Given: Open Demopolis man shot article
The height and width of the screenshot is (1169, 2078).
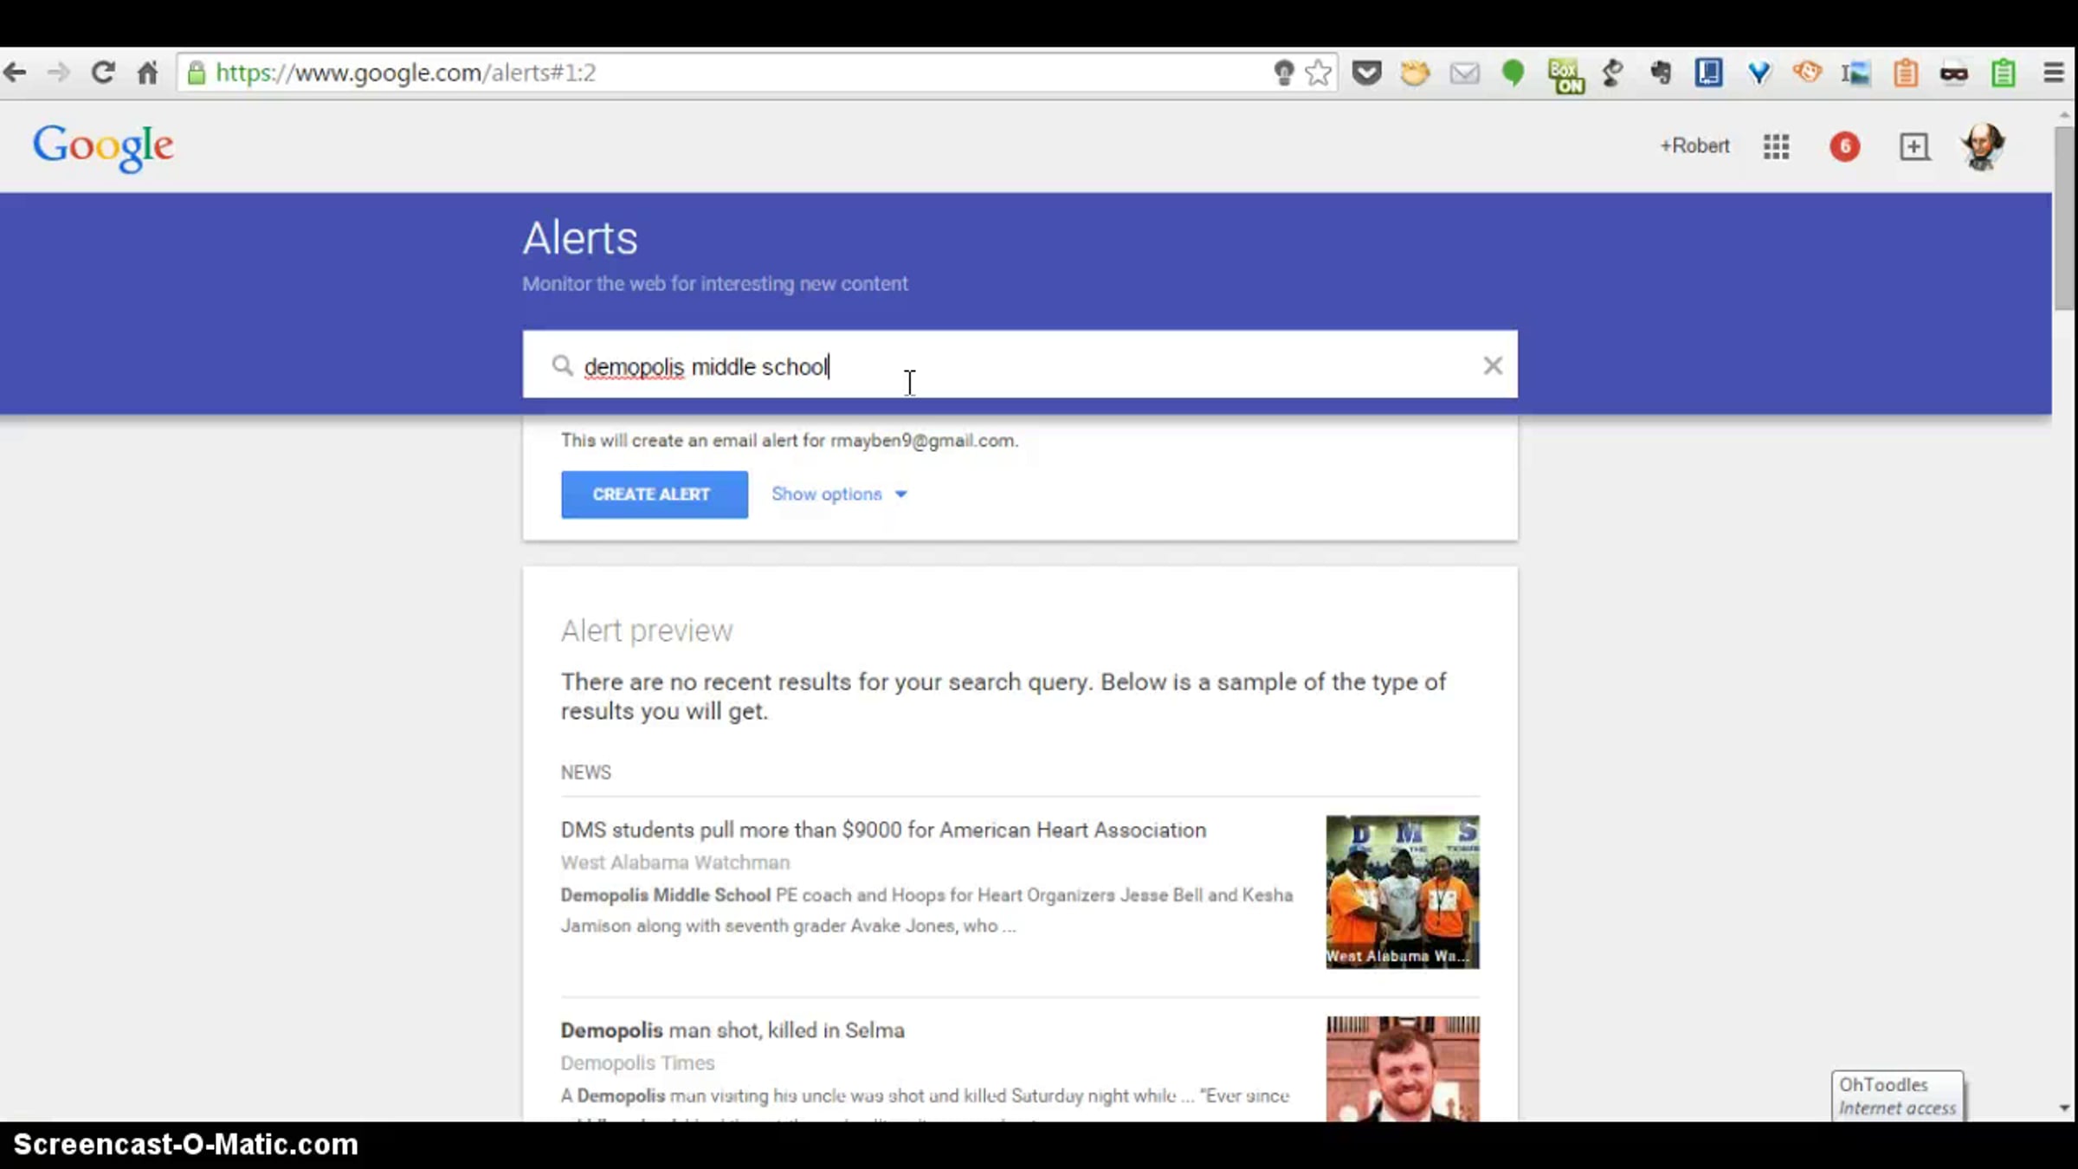Looking at the screenshot, I should tap(732, 1030).
